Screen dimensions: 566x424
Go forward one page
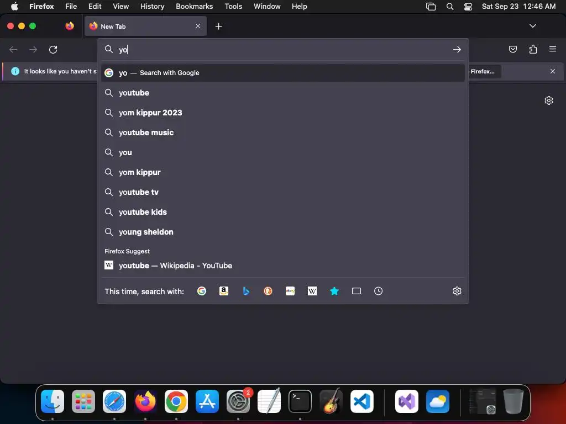(33, 49)
